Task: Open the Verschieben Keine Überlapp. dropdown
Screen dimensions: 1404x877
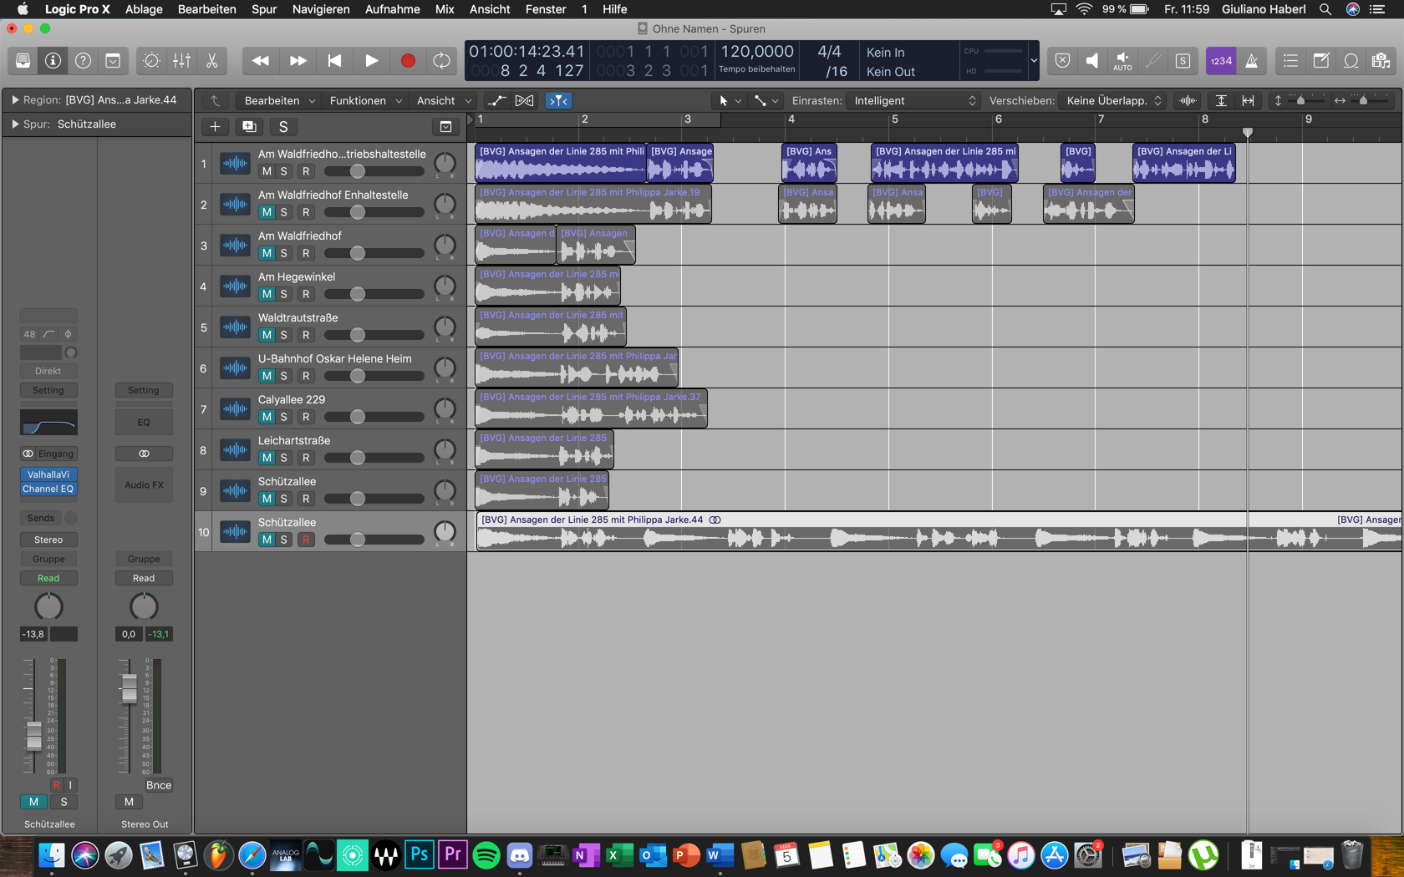Action: (1113, 101)
